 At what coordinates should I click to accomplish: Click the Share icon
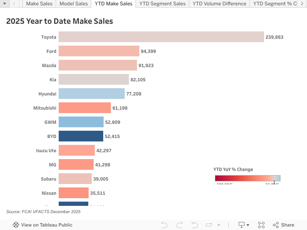[x=275, y=225]
